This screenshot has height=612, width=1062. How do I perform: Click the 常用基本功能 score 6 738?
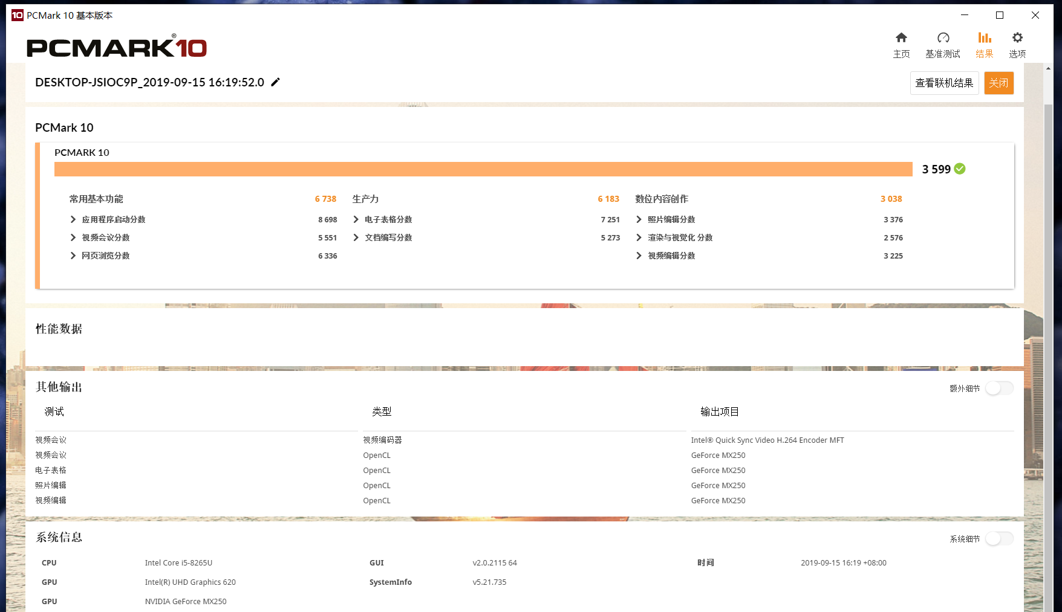325,199
